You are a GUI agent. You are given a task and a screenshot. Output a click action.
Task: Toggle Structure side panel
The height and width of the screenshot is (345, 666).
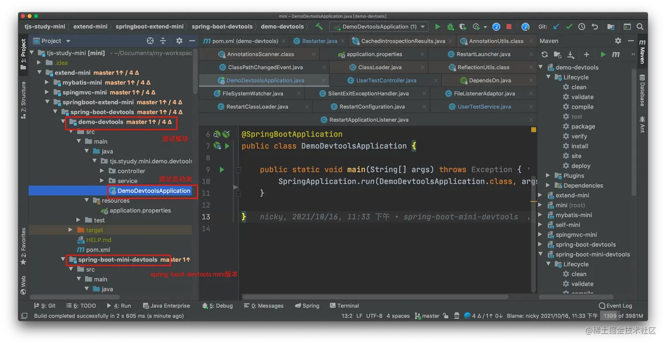click(23, 100)
